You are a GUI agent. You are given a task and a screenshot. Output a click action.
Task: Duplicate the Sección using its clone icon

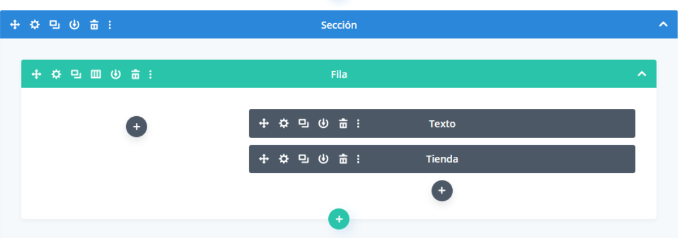click(x=54, y=25)
